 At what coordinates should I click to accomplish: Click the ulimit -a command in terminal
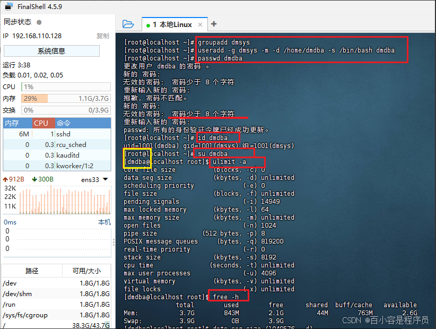(x=229, y=161)
